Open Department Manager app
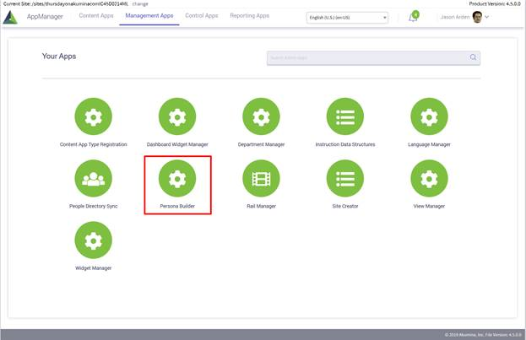Image resolution: width=526 pixels, height=340 pixels. (261, 116)
